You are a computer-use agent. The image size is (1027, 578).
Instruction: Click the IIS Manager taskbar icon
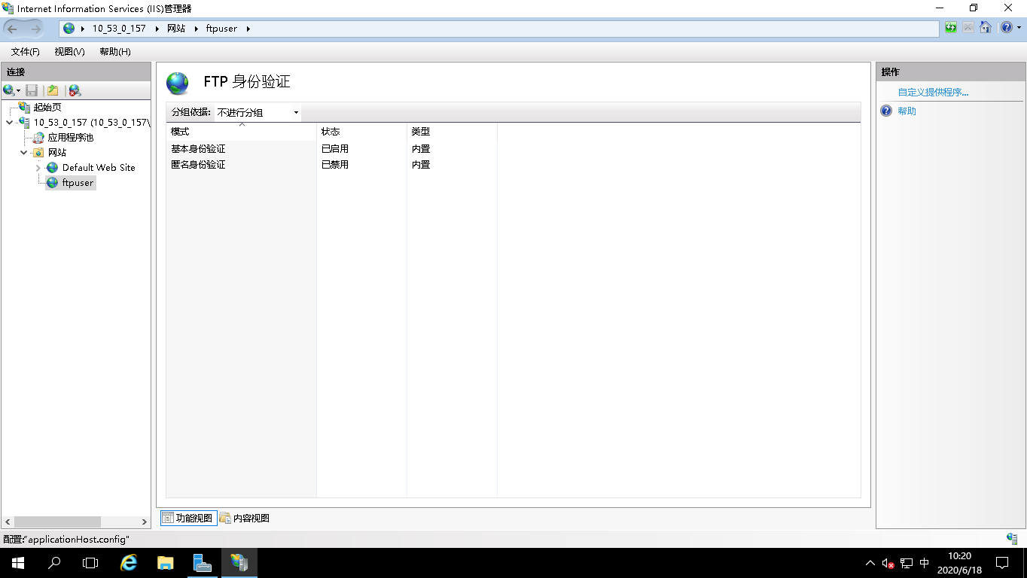point(239,563)
